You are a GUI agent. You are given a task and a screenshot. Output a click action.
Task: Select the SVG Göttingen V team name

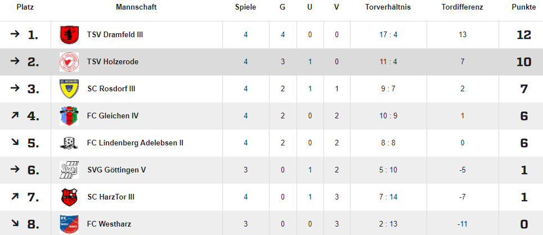tap(116, 170)
